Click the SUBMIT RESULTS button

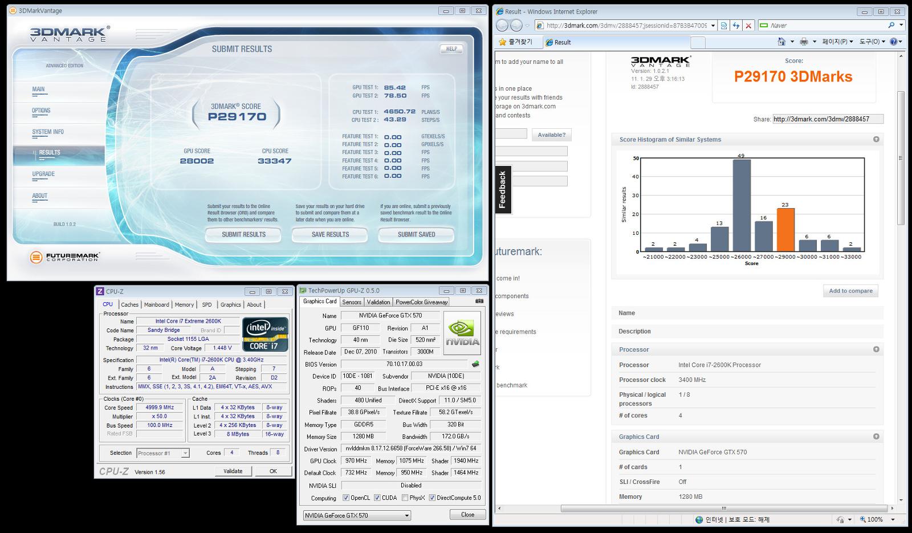point(243,234)
